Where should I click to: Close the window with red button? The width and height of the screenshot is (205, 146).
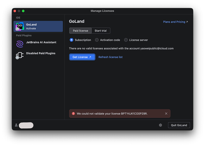click(15, 11)
